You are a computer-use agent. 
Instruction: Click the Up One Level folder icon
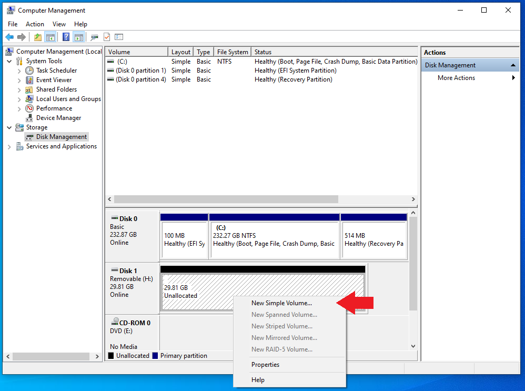[x=37, y=37]
